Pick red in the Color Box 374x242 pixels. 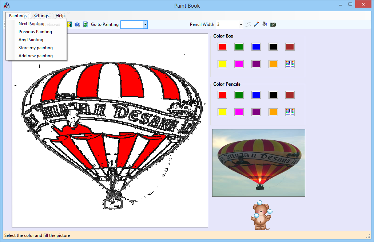click(222, 47)
